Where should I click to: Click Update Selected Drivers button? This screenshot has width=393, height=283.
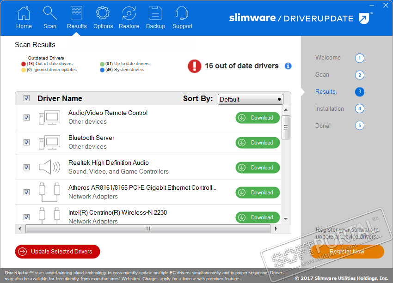click(57, 252)
